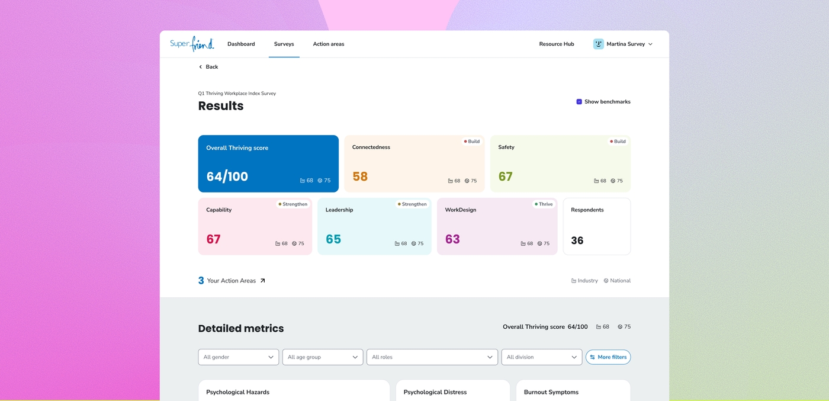
Task: Click industry benchmark icon in Overall Thriving card
Action: (x=303, y=181)
